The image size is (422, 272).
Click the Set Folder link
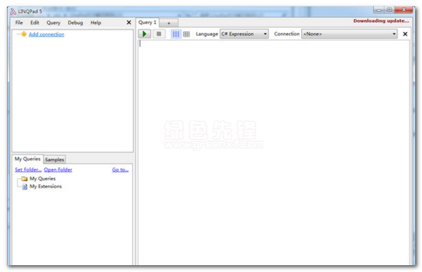click(x=28, y=170)
